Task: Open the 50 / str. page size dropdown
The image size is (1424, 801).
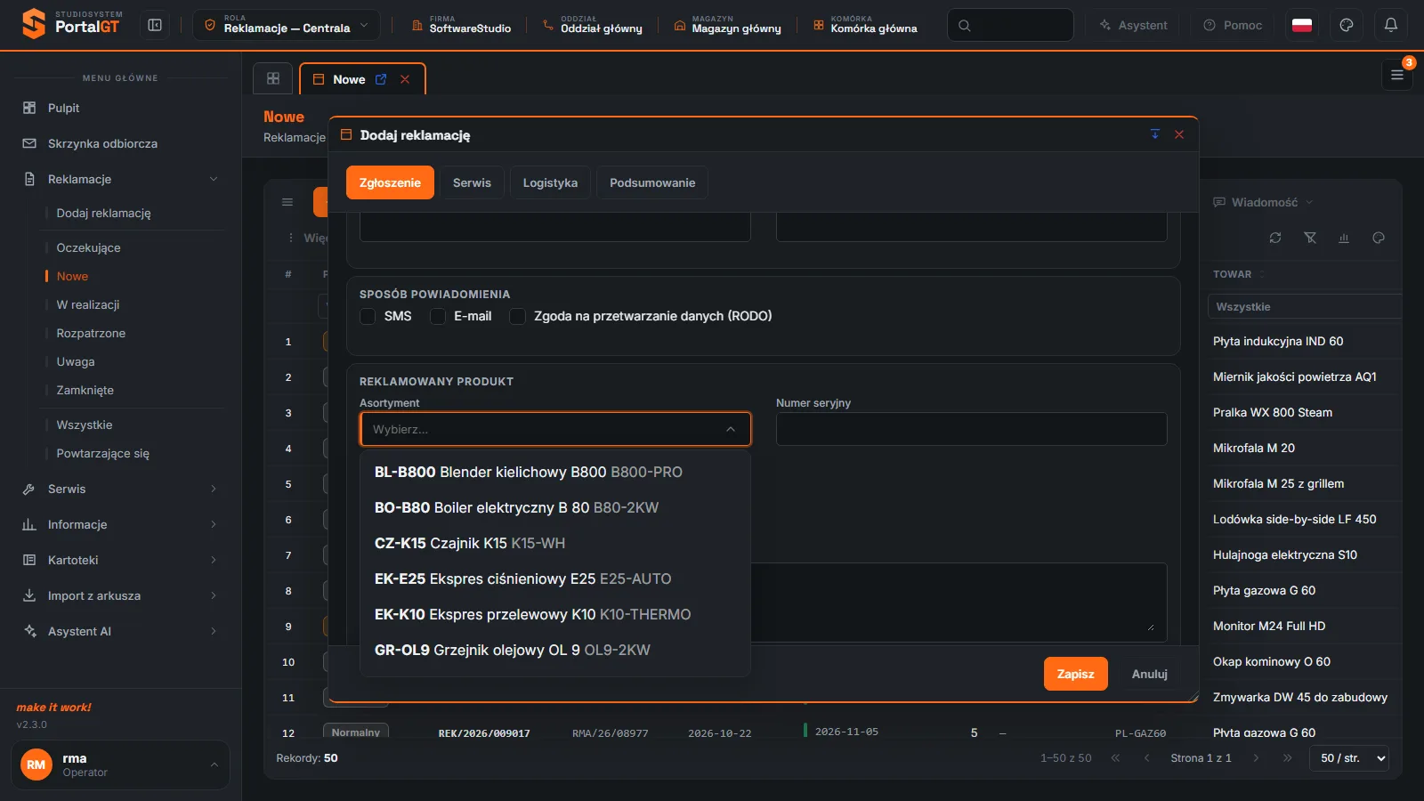Action: pos(1349,758)
